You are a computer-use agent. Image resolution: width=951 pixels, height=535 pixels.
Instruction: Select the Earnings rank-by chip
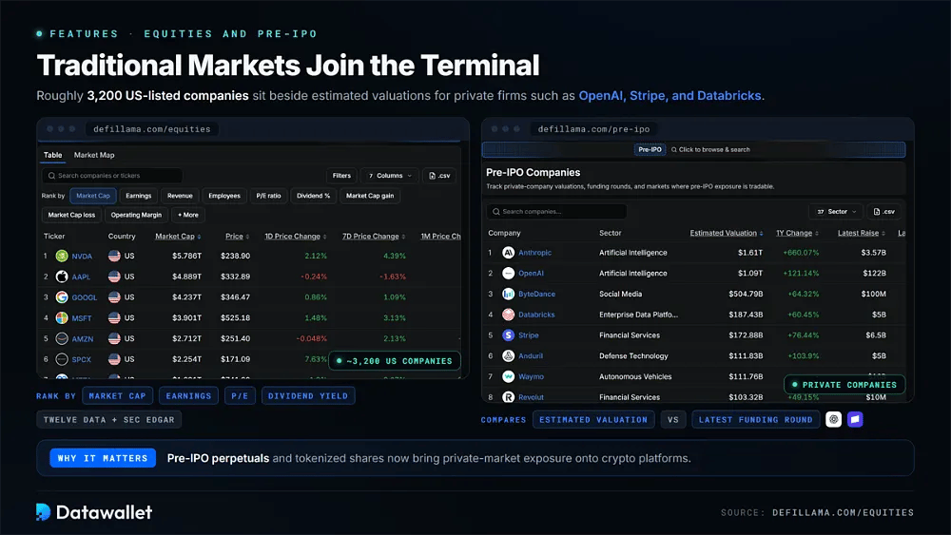tap(138, 196)
